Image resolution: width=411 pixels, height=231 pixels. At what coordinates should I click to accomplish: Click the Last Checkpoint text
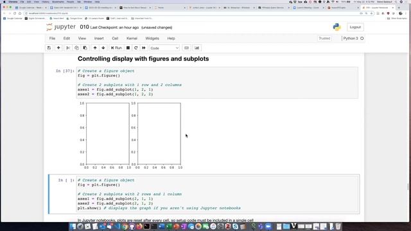114,28
